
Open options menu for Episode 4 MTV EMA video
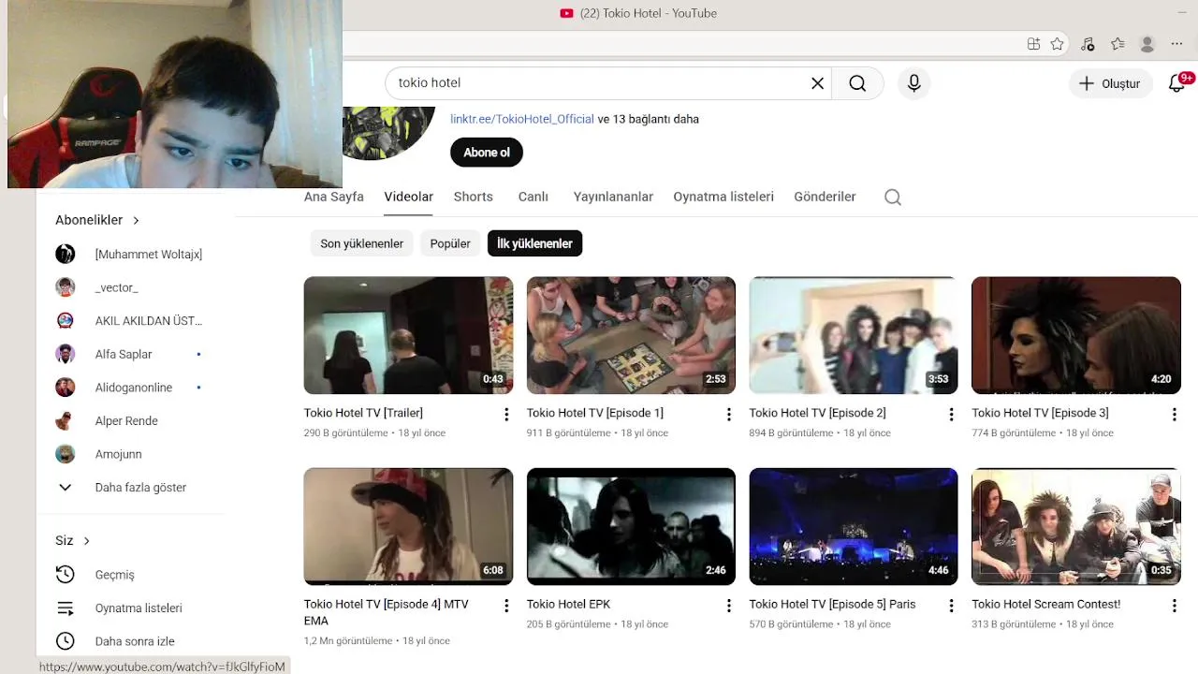tap(506, 606)
